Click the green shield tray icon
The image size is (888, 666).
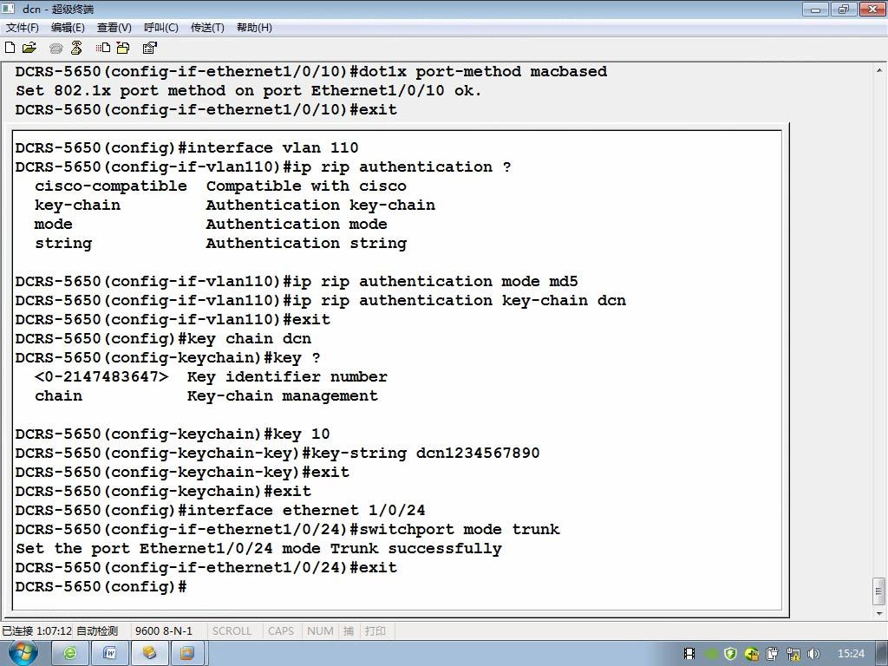coord(730,654)
